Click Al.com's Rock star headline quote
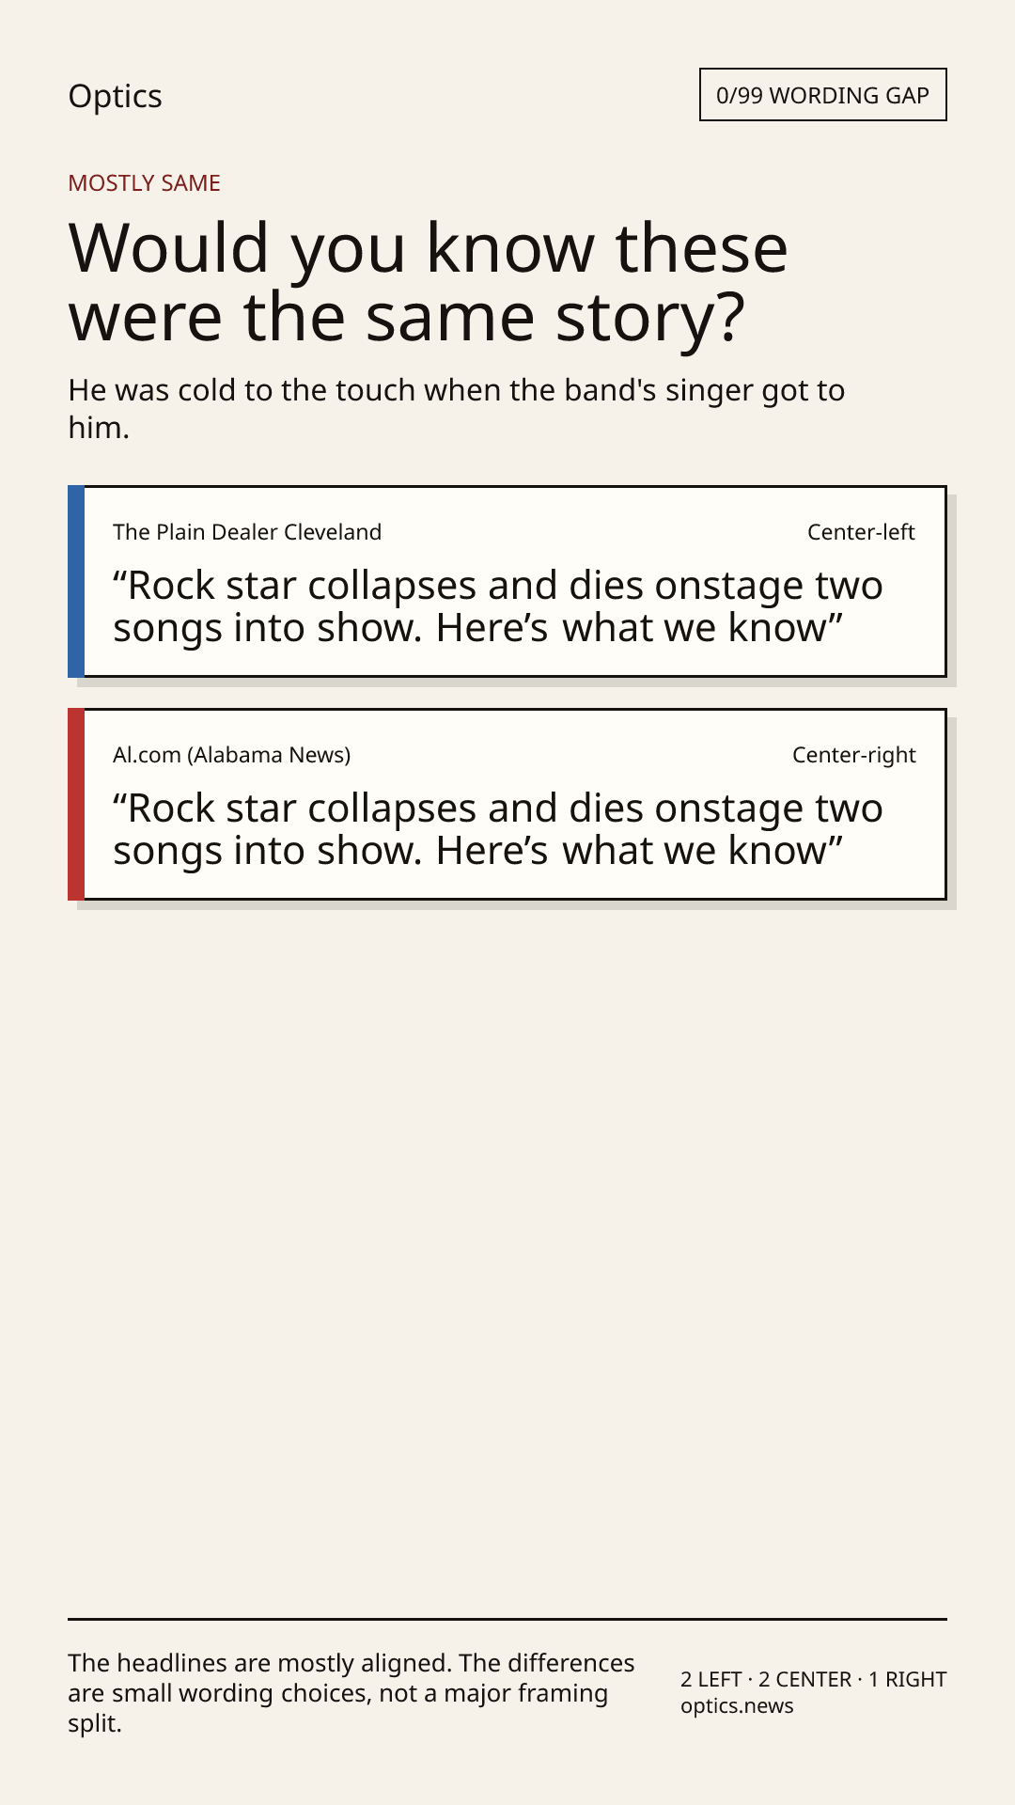This screenshot has width=1015, height=1805. pyautogui.click(x=498, y=829)
